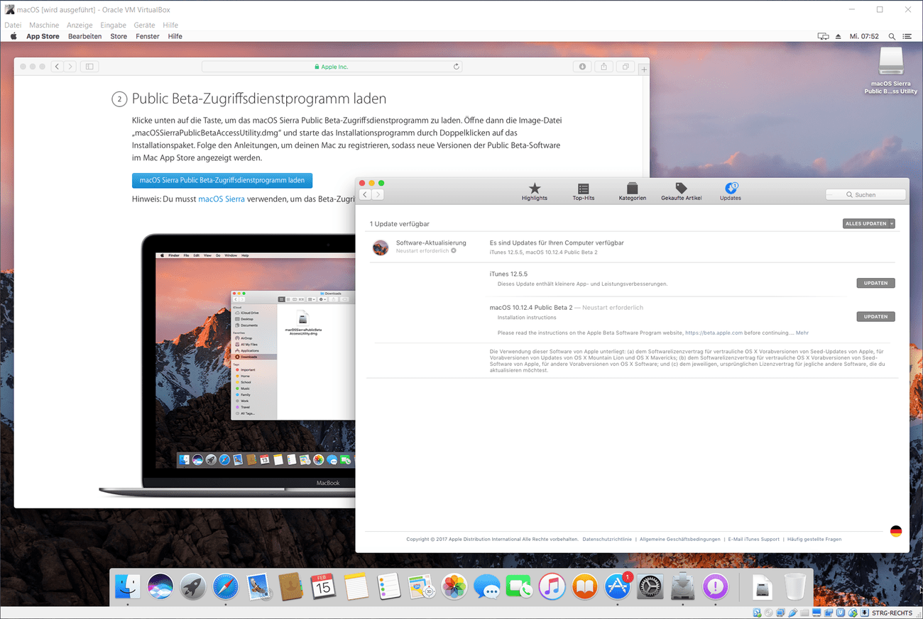Open macOS Sierra Public Beta Utility desktop disk
Image resolution: width=923 pixels, height=619 pixels.
891,70
